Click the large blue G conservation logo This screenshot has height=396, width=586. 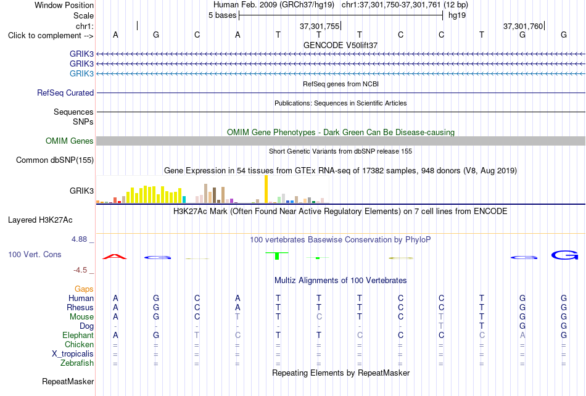tap(564, 255)
